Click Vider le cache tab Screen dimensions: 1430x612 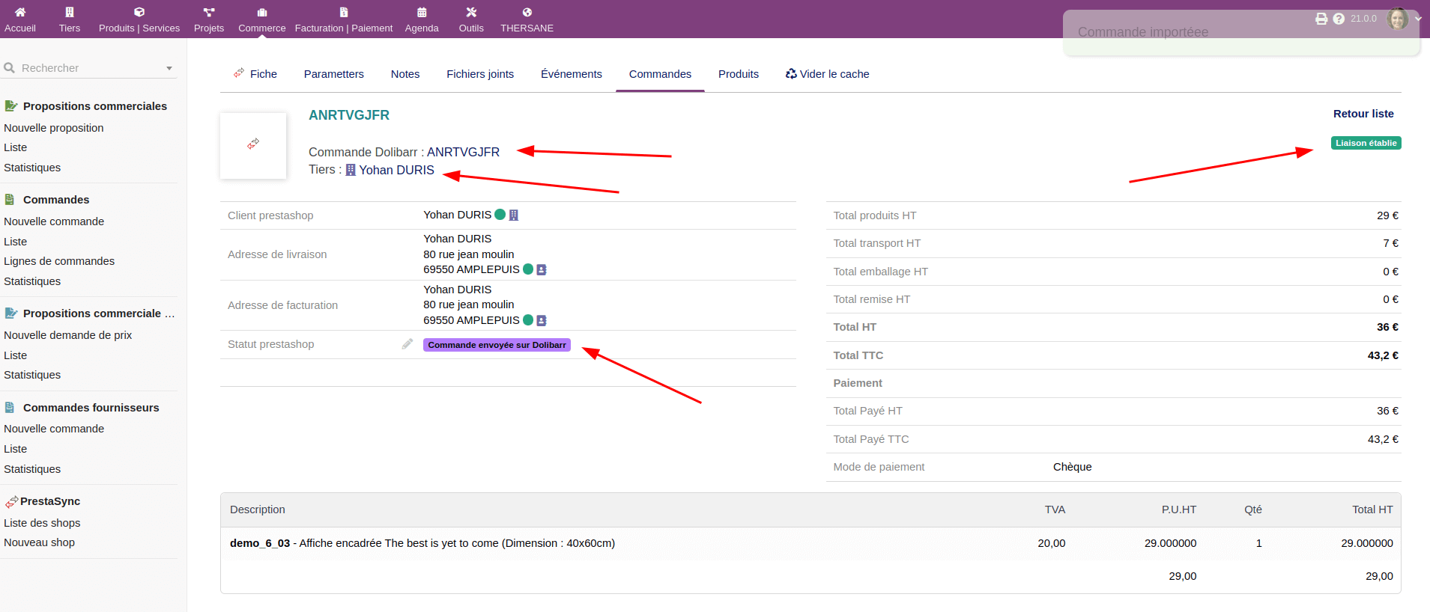click(827, 74)
